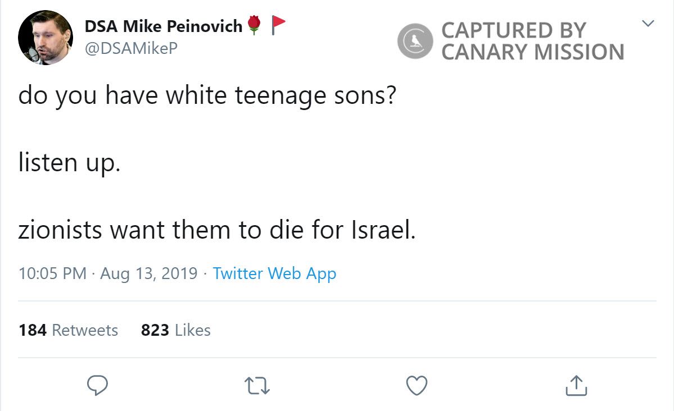Click the tweet's last line mentioning Israel

[216, 230]
